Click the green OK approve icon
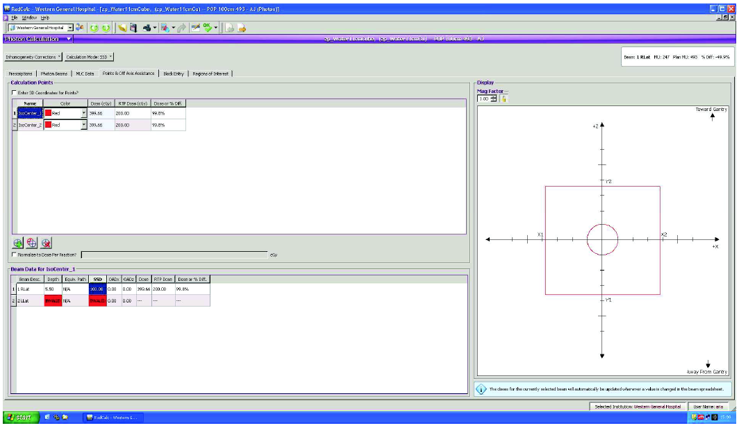The width and height of the screenshot is (739, 428). (x=208, y=28)
